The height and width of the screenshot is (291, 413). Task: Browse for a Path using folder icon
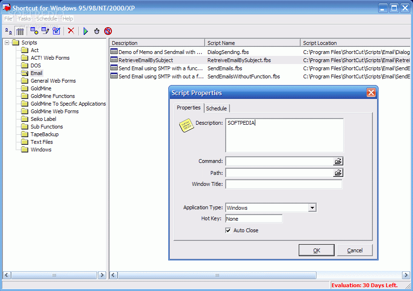pyautogui.click(x=338, y=172)
